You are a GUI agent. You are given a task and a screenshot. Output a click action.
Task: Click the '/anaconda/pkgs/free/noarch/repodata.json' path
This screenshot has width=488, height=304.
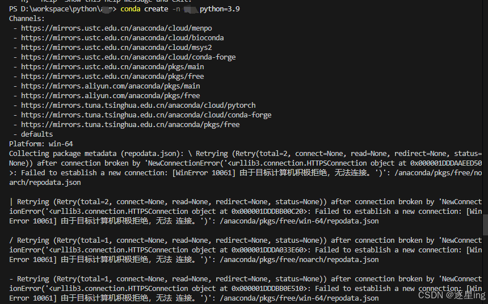300,260
